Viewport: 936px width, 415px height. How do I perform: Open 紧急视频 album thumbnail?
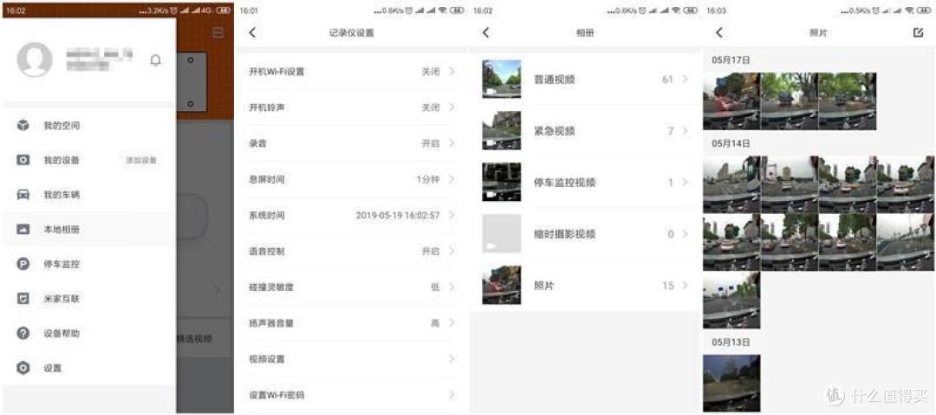coord(502,130)
